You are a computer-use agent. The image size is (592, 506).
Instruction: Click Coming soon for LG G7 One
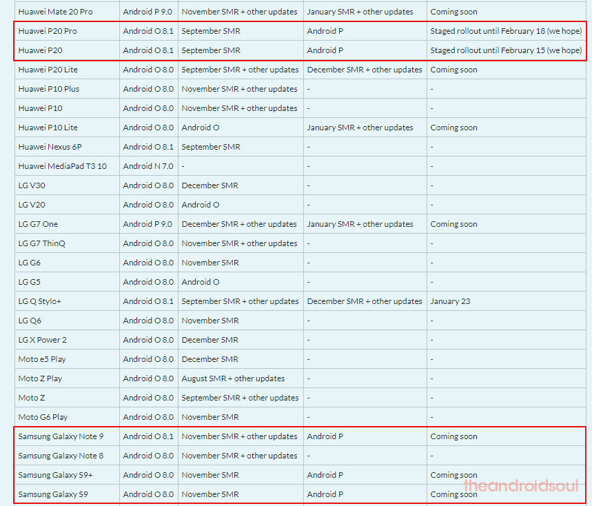tap(453, 224)
